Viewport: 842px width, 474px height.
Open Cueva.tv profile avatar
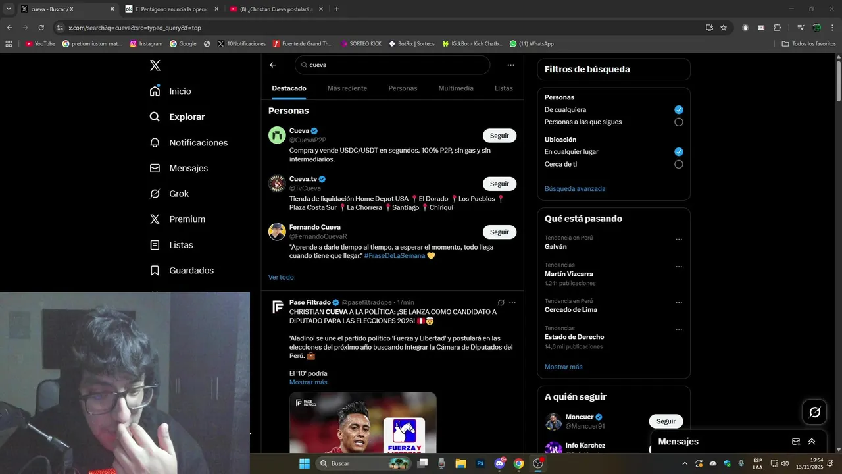277,183
